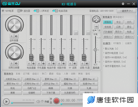The image size is (138, 107).
Task: Click the 监听音量 value box showing 0
Action: [12, 36]
